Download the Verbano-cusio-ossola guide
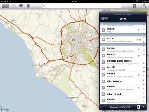 [103, 62]
